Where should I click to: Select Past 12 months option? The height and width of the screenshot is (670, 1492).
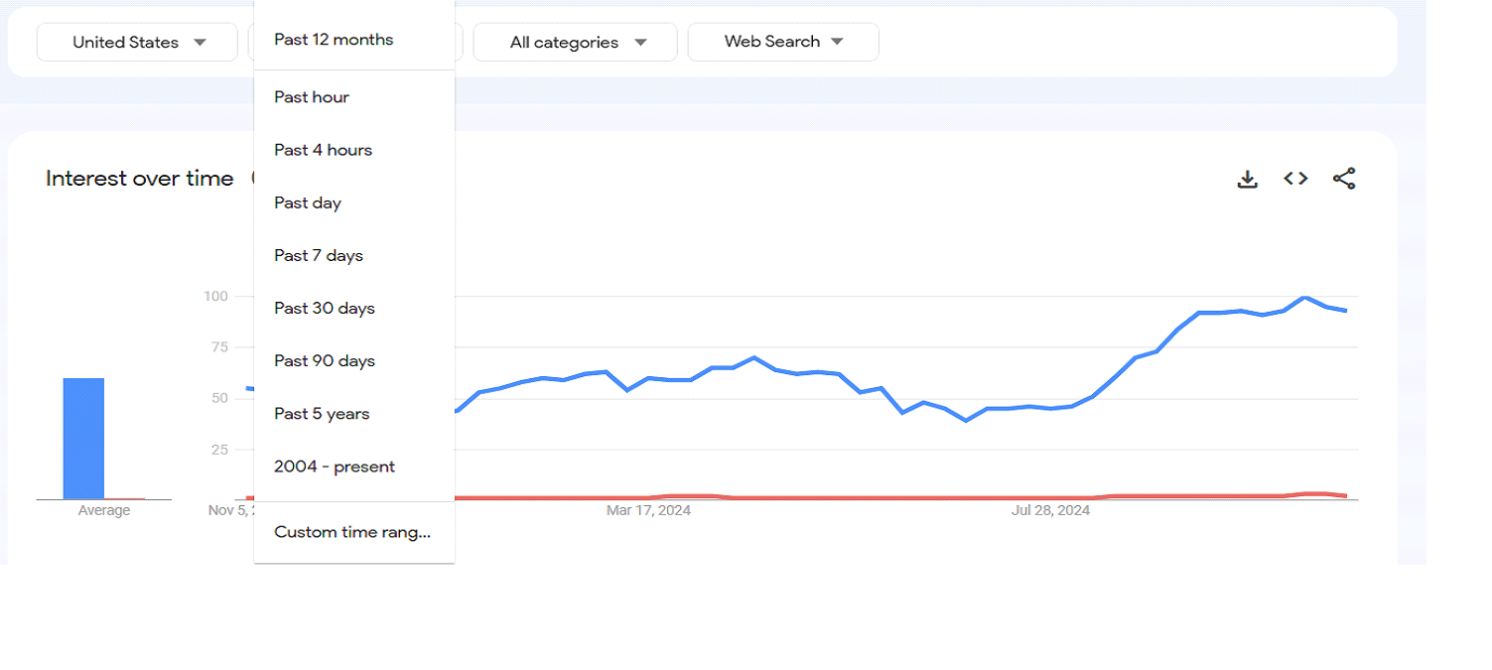(334, 40)
